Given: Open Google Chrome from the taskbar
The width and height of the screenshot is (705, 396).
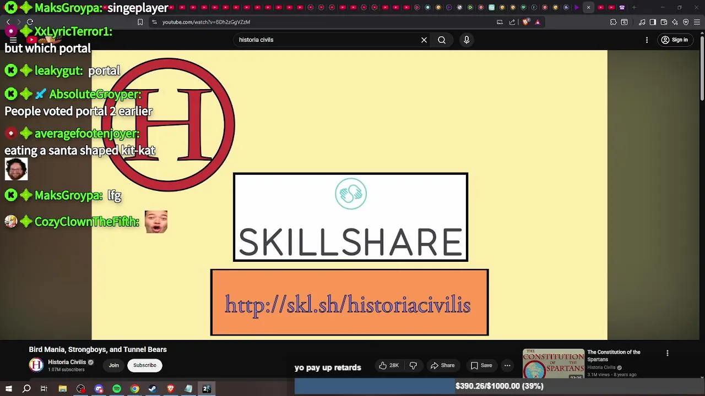Looking at the screenshot, I should pyautogui.click(x=134, y=389).
